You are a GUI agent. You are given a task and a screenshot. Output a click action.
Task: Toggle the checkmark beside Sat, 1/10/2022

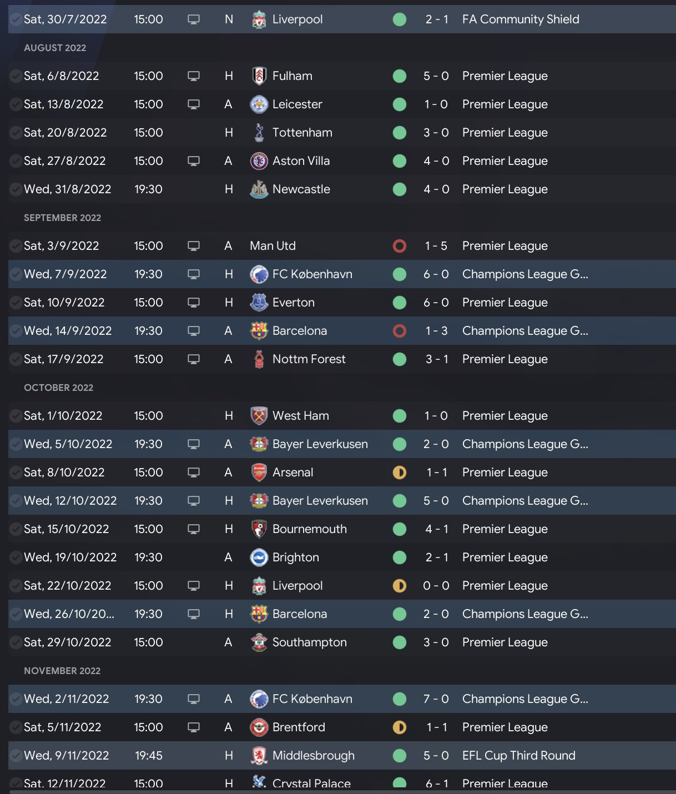[16, 416]
